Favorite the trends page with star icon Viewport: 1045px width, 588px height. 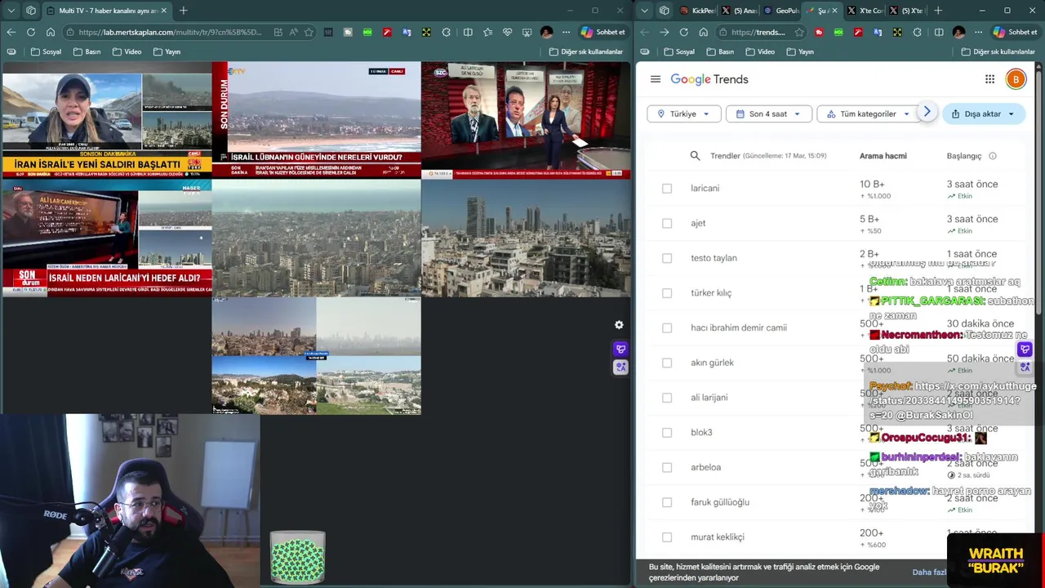click(798, 32)
